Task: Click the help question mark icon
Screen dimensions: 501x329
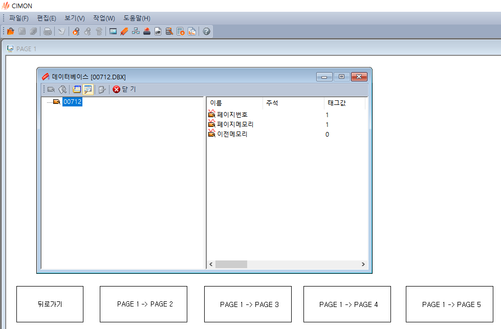Action: click(206, 32)
